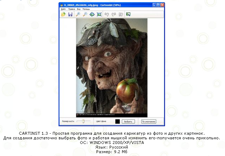
Task: Click the grayed-out reset image icon
Action: coord(121,14)
